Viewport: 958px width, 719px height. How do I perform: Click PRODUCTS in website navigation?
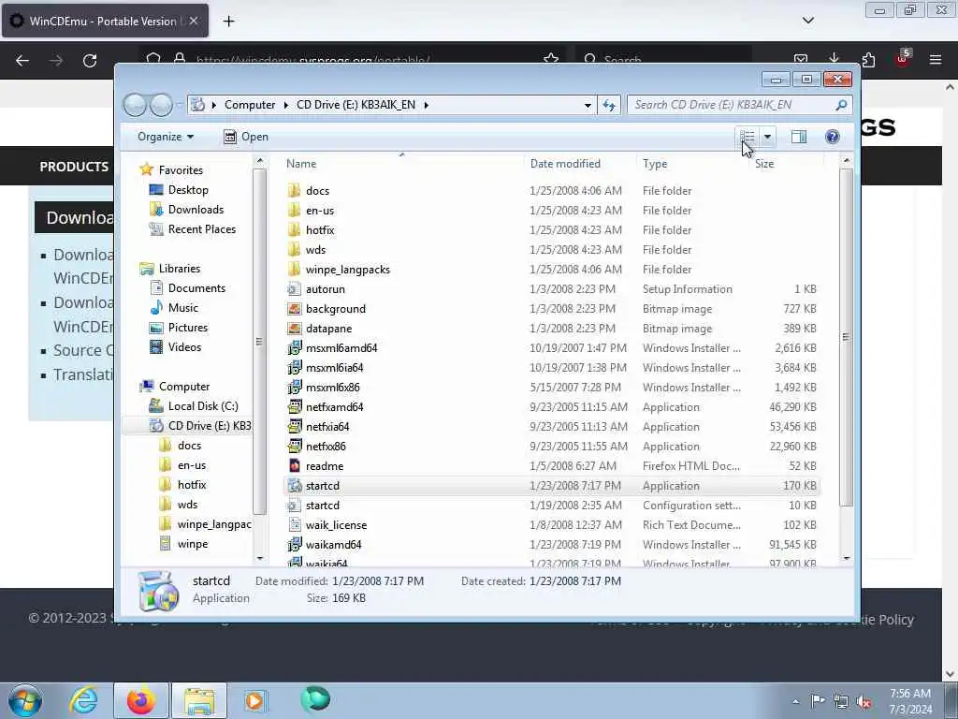click(74, 167)
